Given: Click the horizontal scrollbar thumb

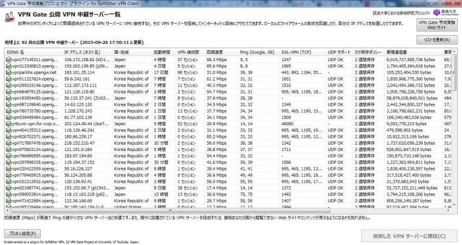Looking at the screenshot, I should point(170,210).
